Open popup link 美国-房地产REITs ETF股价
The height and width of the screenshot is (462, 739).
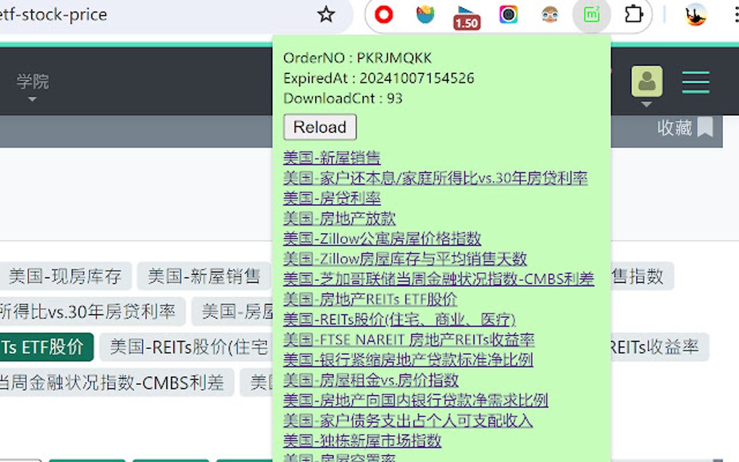click(370, 299)
